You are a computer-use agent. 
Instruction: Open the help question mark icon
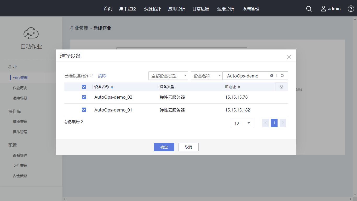[x=351, y=9]
